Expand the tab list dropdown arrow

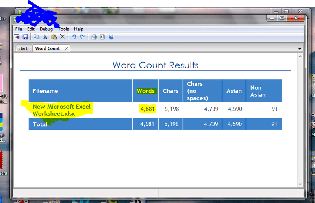(300, 49)
